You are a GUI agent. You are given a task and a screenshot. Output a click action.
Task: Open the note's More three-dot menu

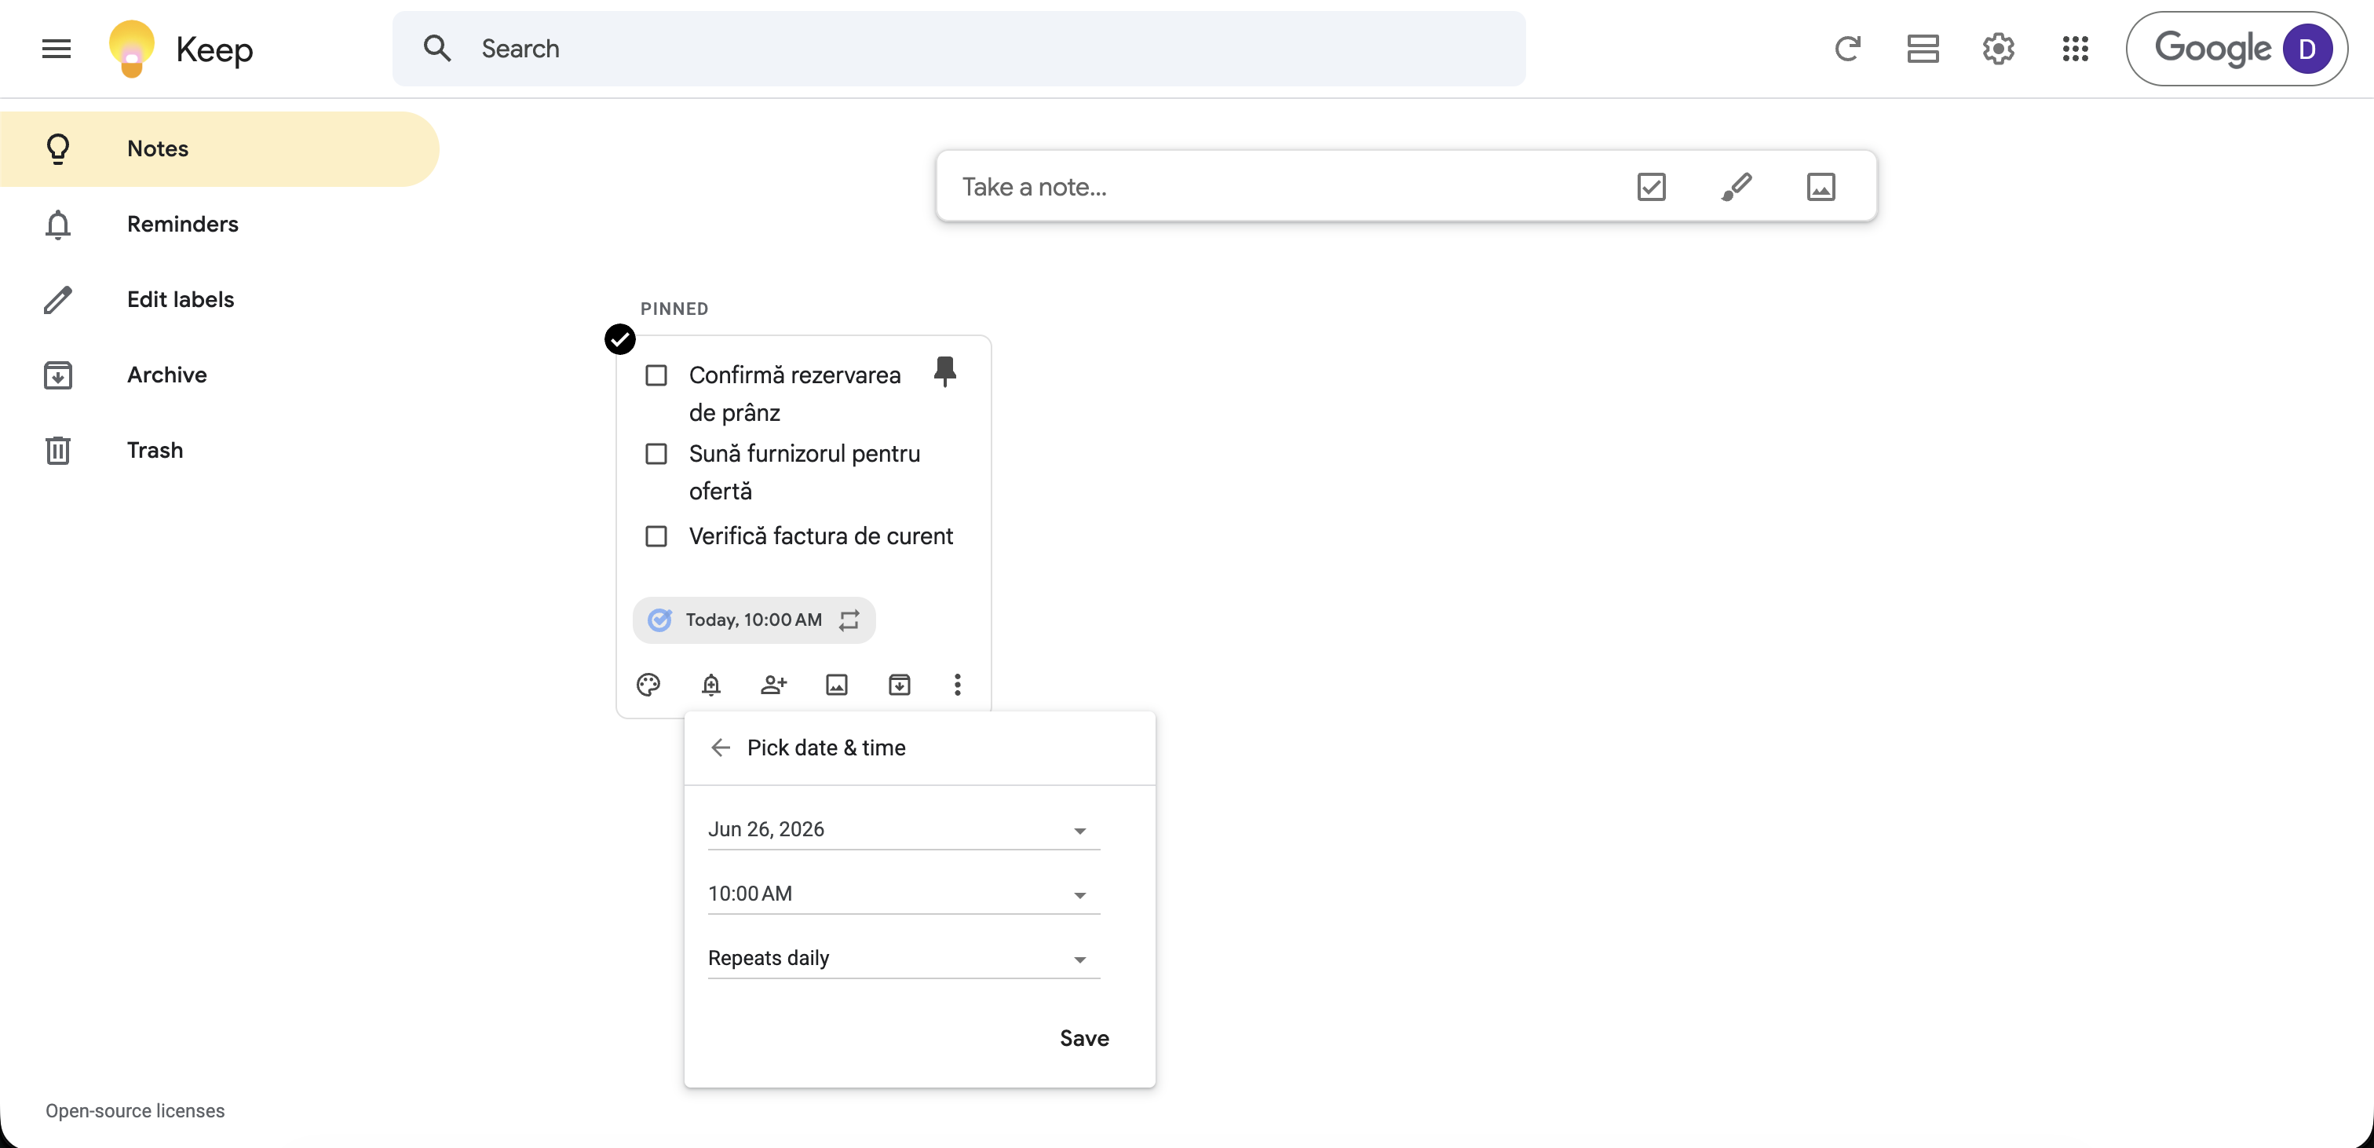[x=957, y=684]
